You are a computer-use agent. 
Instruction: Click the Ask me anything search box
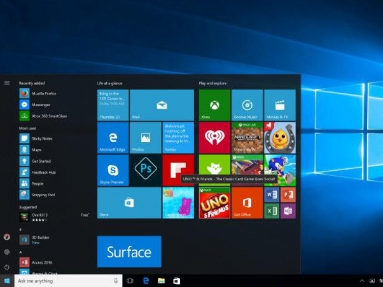point(64,281)
